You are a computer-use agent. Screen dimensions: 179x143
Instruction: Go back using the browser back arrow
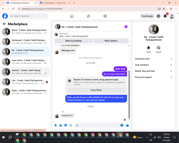point(3,9)
